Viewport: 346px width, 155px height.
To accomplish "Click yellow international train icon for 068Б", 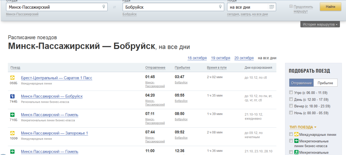I will coord(13,78).
